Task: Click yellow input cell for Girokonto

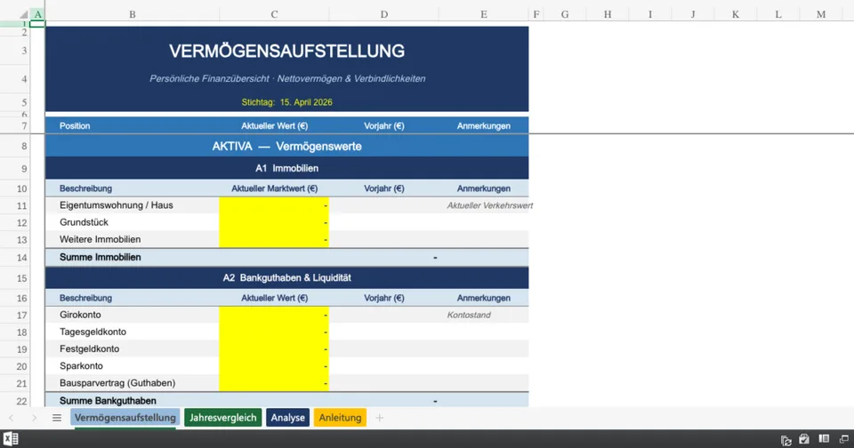Action: click(x=274, y=315)
